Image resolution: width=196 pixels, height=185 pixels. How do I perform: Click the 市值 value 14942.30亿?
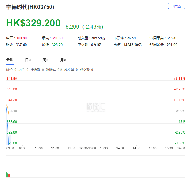pyautogui.click(x=132, y=45)
